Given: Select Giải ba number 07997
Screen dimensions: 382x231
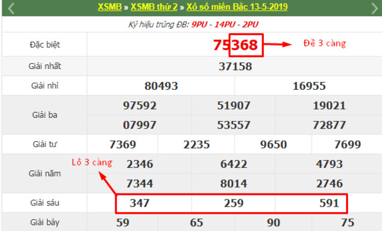Looking at the screenshot, I should [x=140, y=125].
